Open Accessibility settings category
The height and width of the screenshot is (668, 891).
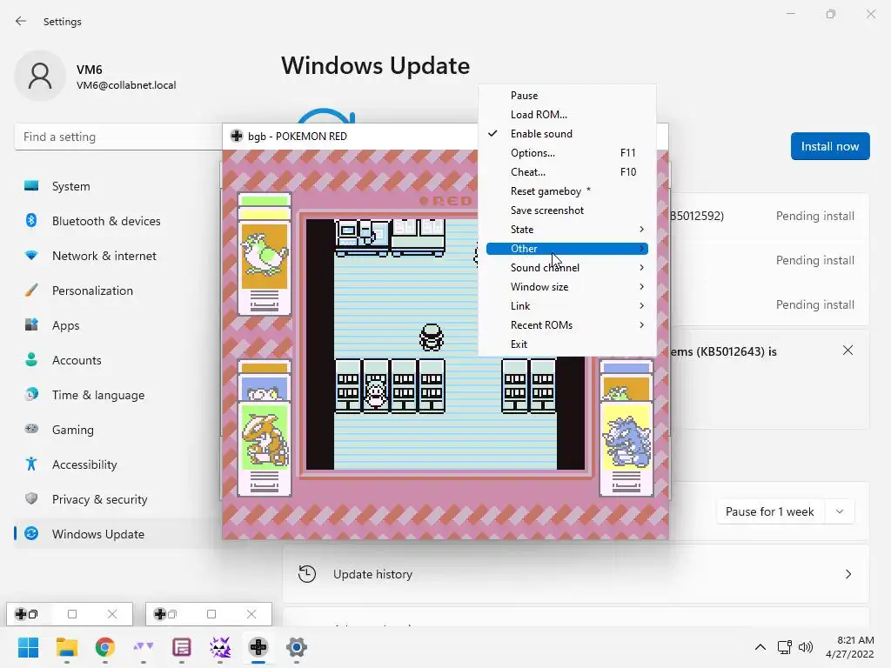click(117, 464)
